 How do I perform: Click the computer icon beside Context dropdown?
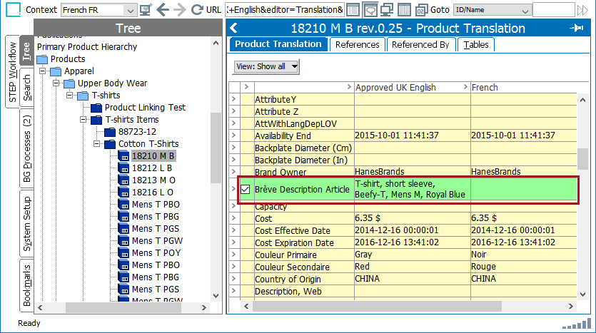click(146, 10)
